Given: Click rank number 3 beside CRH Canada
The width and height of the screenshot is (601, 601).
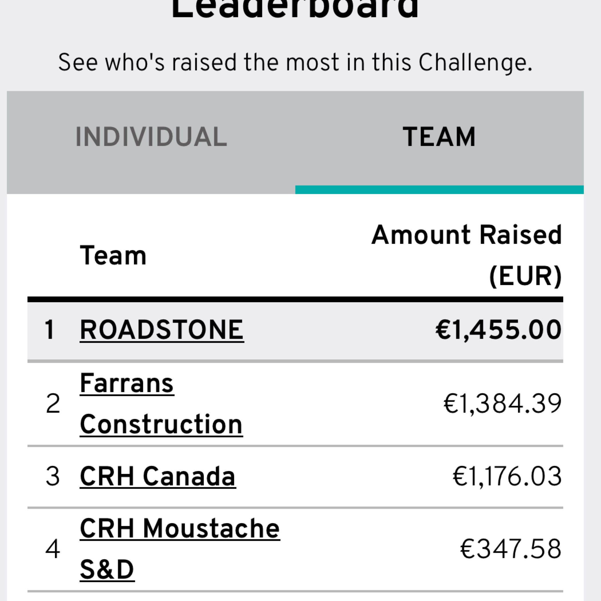Looking at the screenshot, I should click(x=53, y=477).
